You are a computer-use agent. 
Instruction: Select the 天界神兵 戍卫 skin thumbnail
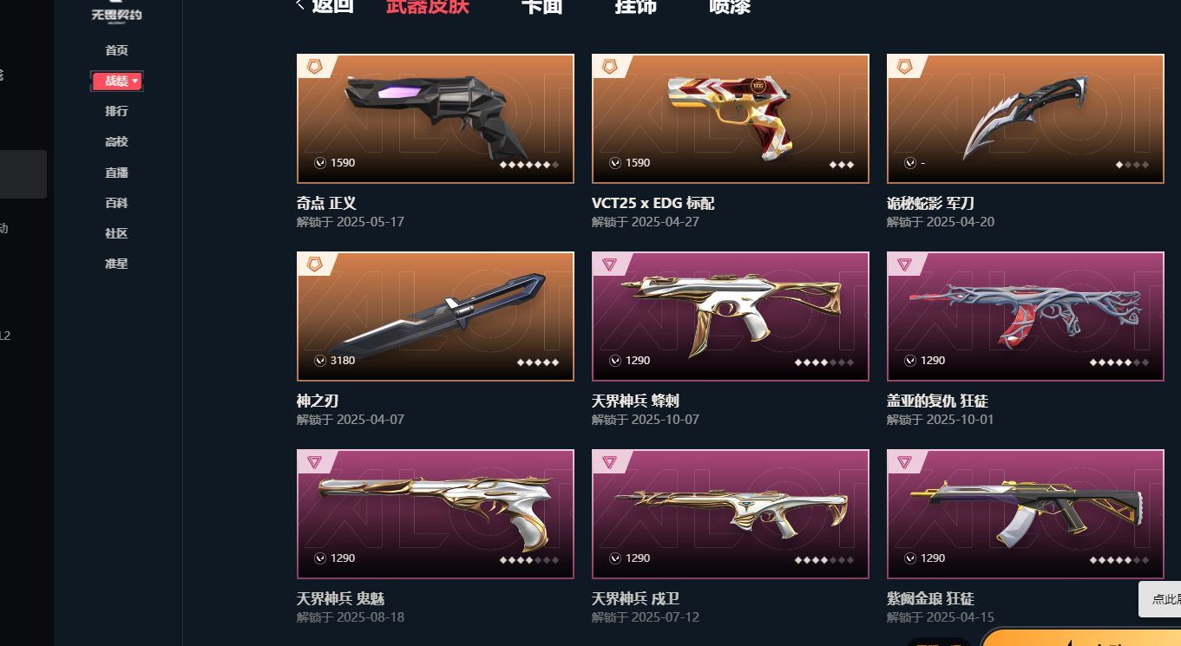(x=730, y=514)
